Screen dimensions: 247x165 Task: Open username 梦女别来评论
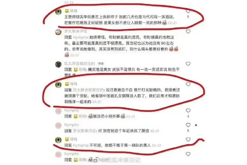(x=76, y=31)
